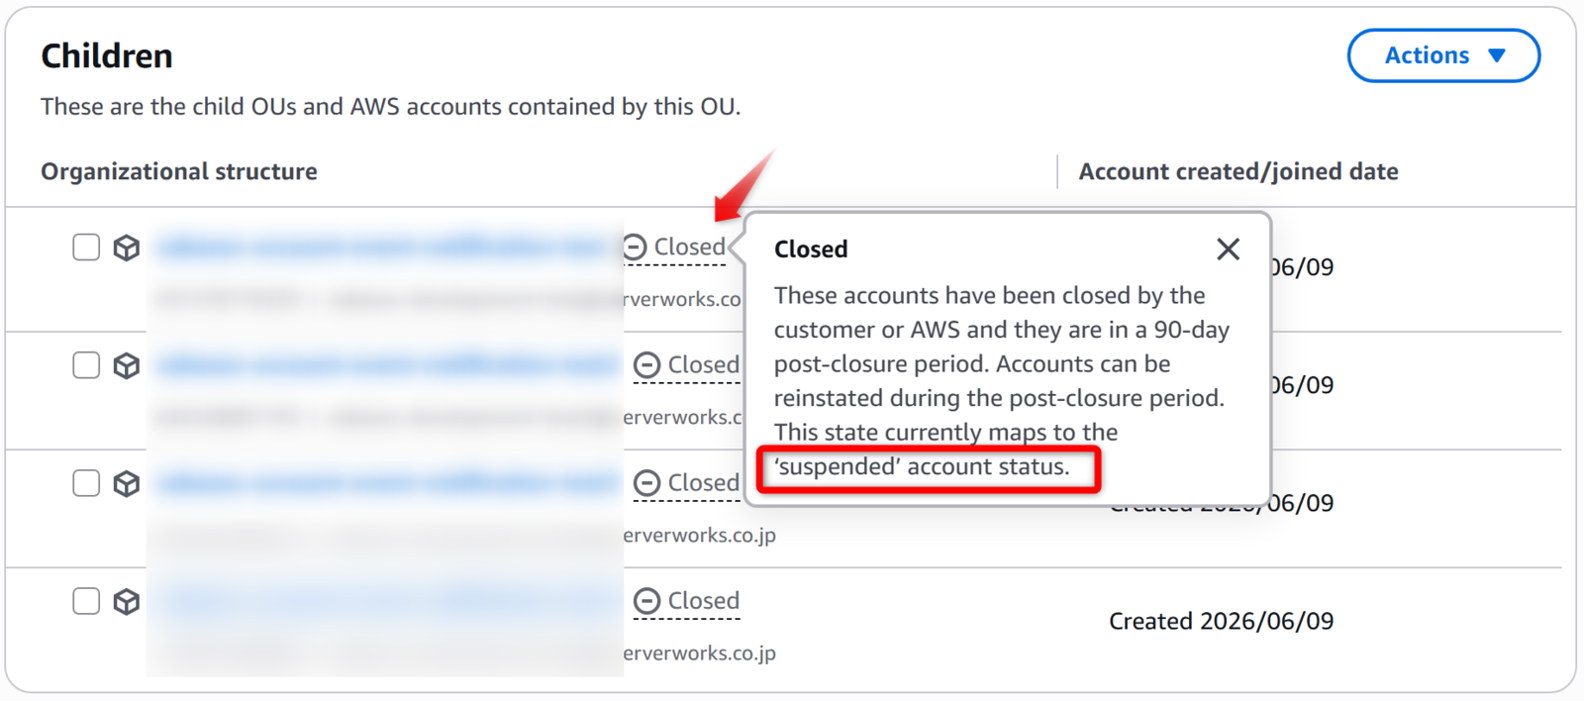The width and height of the screenshot is (1584, 701).
Task: Open the first blurred account name link
Action: [x=382, y=247]
